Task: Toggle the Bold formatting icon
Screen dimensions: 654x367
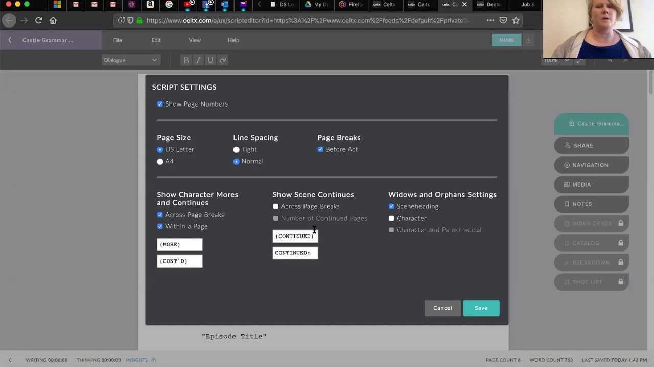Action: [x=186, y=60]
